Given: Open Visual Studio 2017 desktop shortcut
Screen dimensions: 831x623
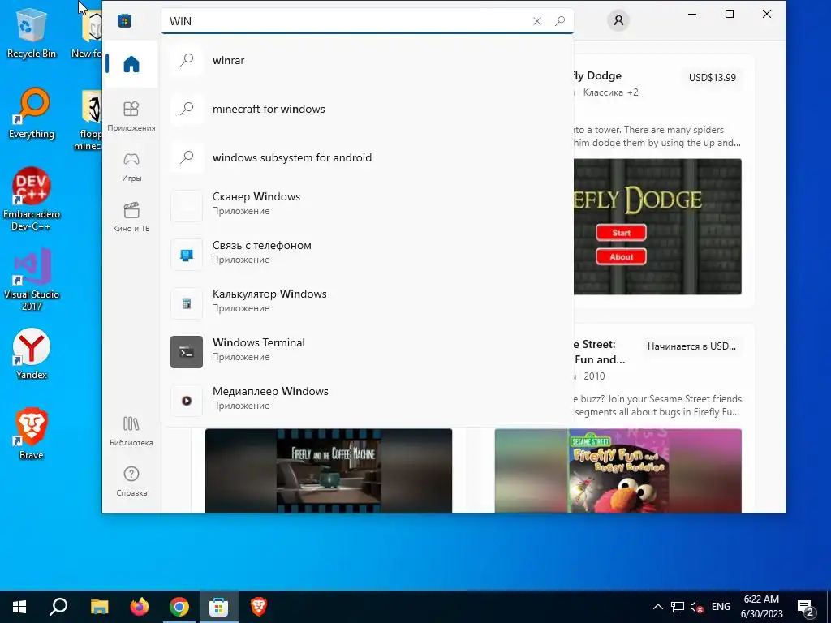Looking at the screenshot, I should pyautogui.click(x=32, y=280).
